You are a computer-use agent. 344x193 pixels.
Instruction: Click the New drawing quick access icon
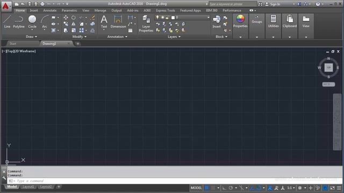pos(17,4)
